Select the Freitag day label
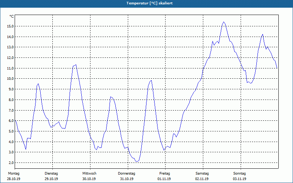293x183 pixels. (x=164, y=173)
